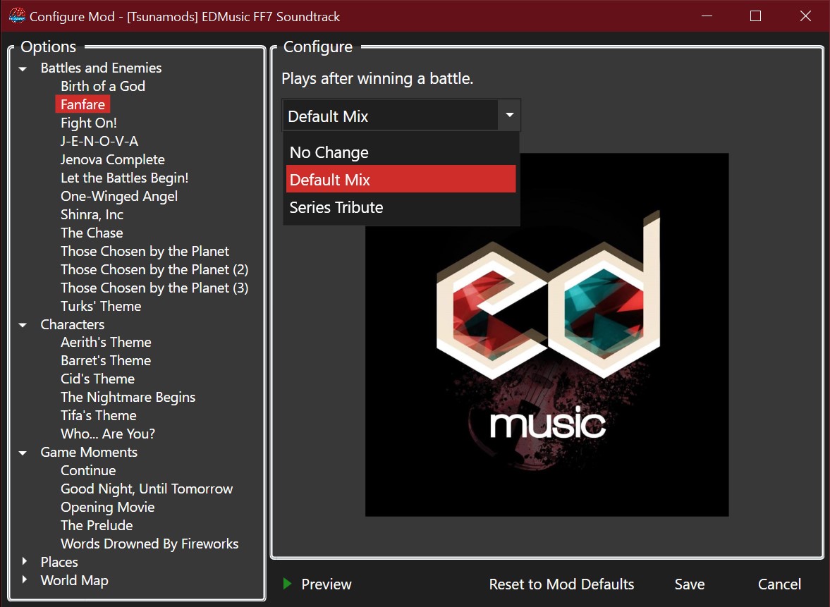
Task: Select Those Chosen by the Planet (2)
Action: (154, 269)
